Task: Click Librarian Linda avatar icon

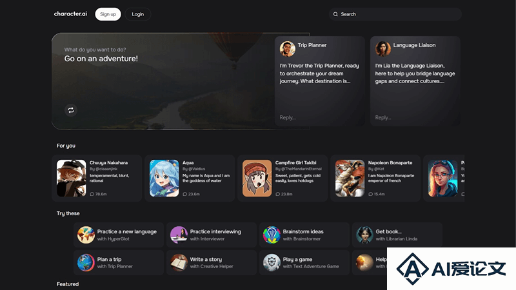Action: [x=364, y=235]
